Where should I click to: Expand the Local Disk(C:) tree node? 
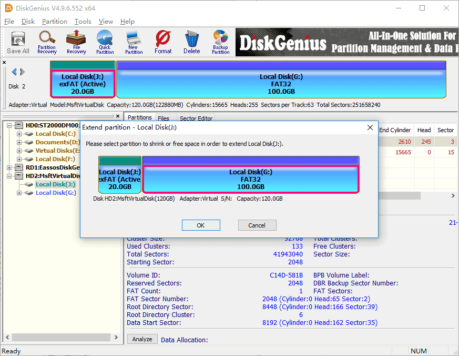19,134
